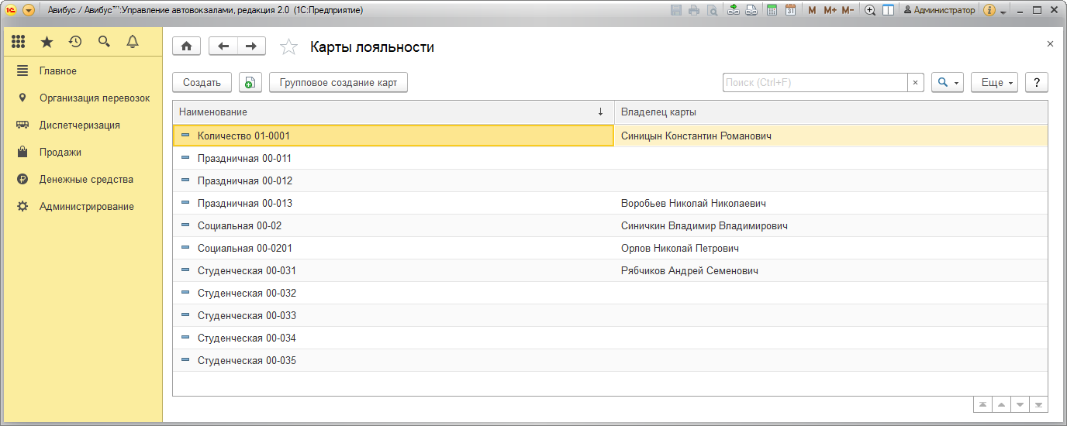
Task: Click in the Поиск search field
Action: click(x=814, y=83)
